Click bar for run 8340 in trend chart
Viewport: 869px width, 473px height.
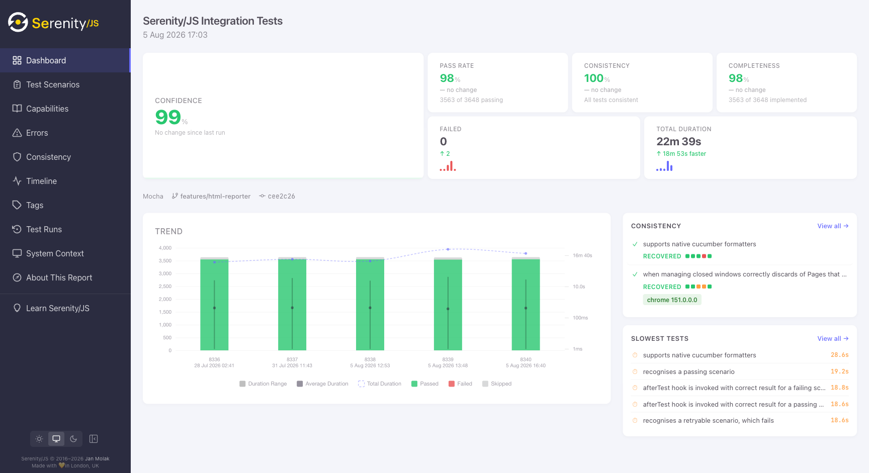(526, 304)
